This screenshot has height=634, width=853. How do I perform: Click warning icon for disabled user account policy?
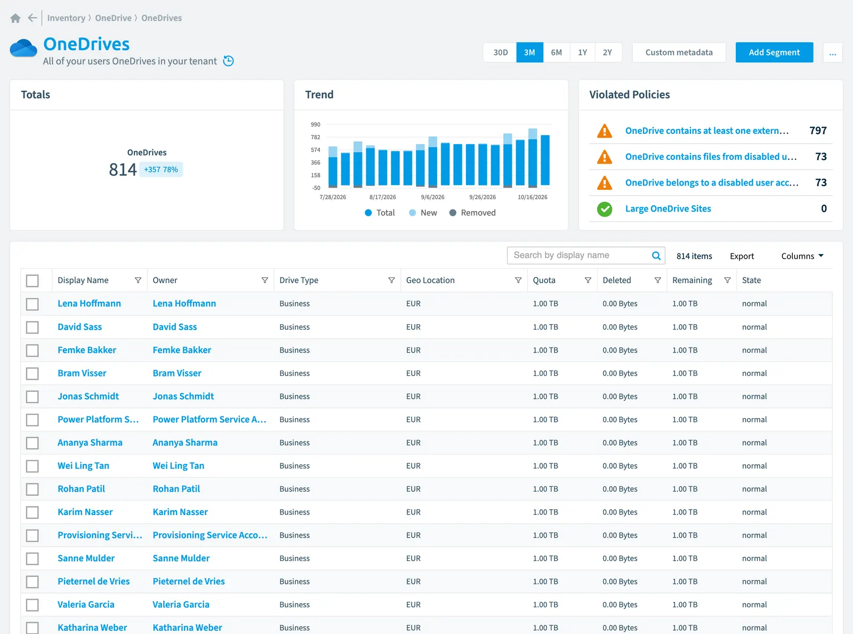click(605, 183)
